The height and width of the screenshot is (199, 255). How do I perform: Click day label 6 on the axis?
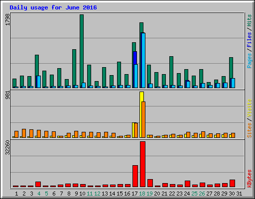point(54,194)
